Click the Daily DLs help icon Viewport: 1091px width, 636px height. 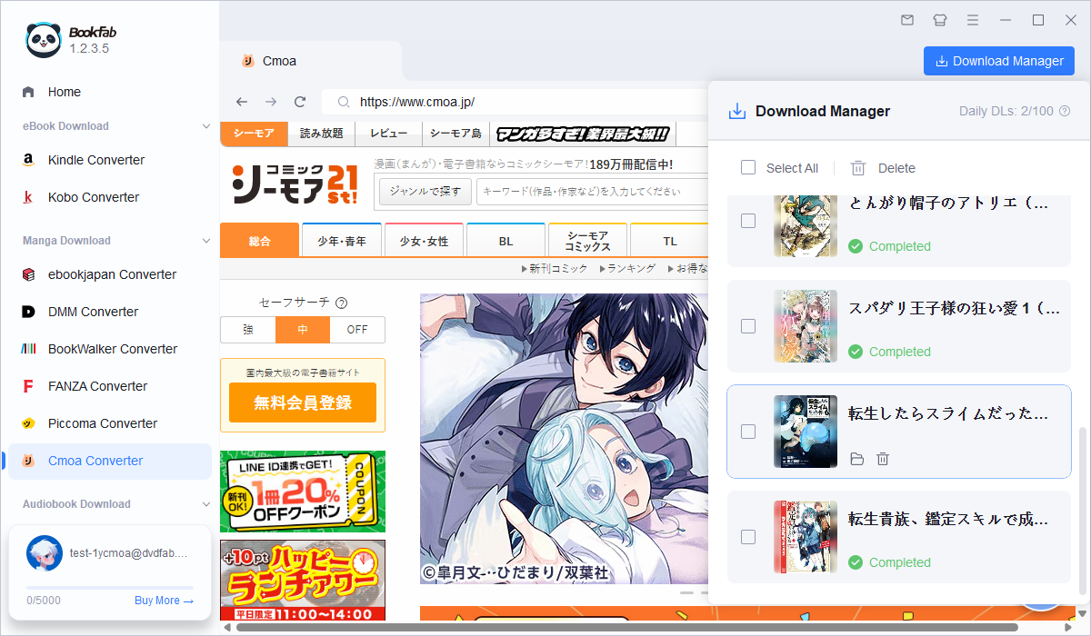coord(1065,111)
